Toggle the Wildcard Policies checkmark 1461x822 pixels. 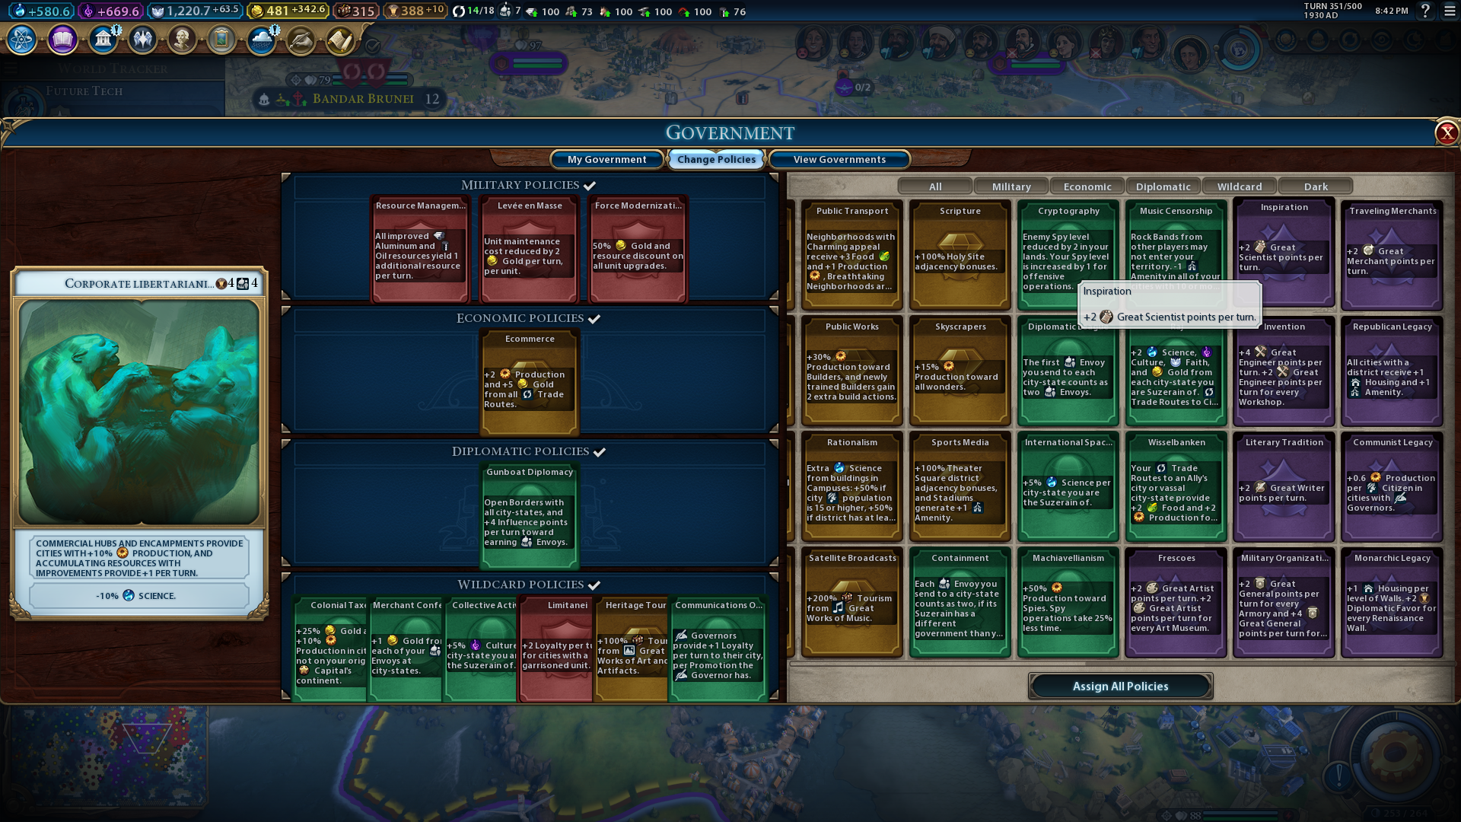594,585
